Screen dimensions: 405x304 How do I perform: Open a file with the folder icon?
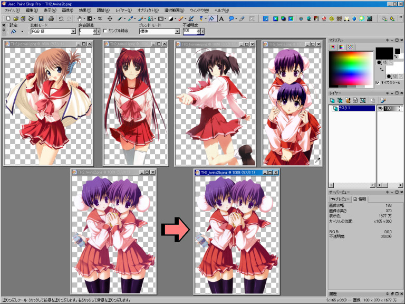(16, 18)
